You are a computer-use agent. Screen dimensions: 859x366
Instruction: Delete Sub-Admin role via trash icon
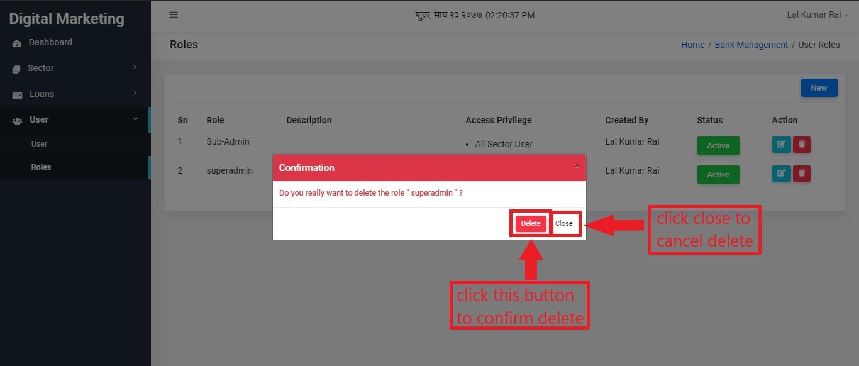click(x=802, y=145)
